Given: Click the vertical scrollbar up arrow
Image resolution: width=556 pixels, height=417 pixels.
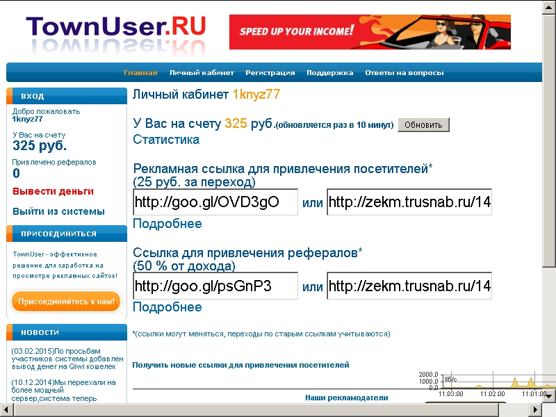Looking at the screenshot, I should click(549, 8).
